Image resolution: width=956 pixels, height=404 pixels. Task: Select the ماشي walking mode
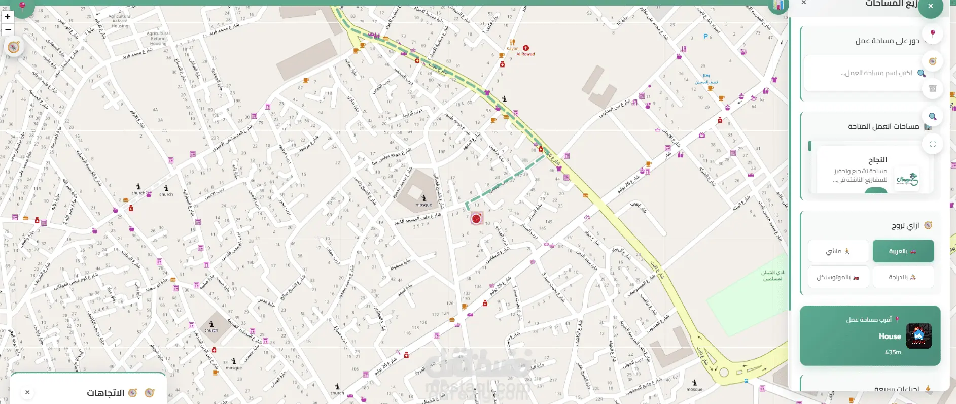point(838,251)
